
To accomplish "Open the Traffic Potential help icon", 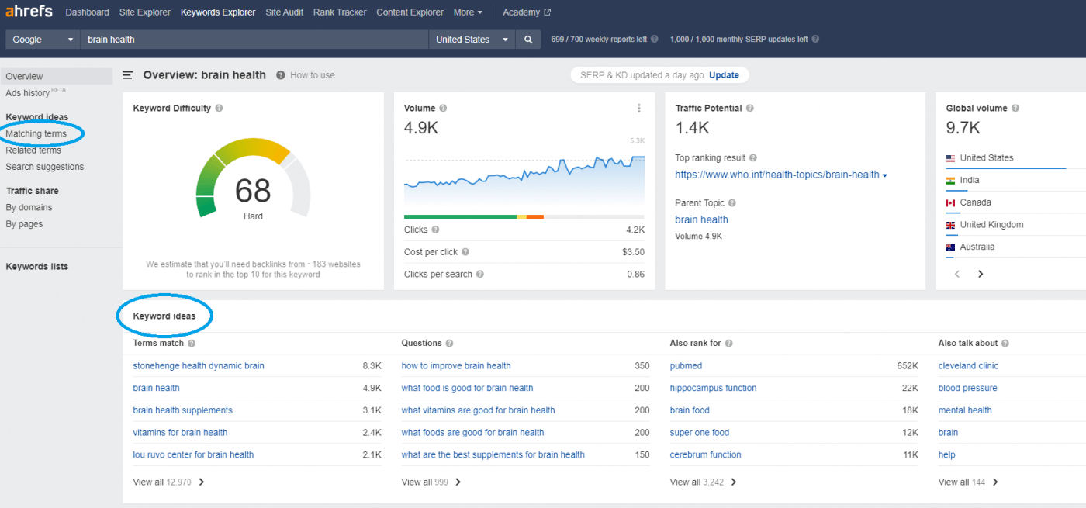I will [749, 109].
